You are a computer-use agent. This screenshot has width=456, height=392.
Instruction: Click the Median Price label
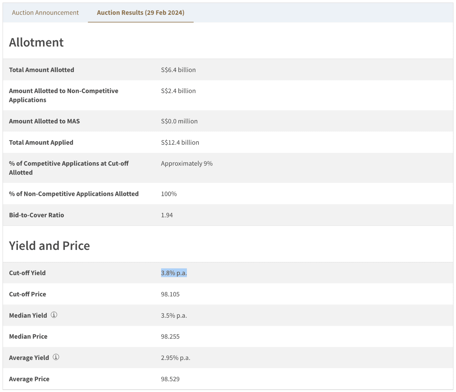(x=28, y=337)
